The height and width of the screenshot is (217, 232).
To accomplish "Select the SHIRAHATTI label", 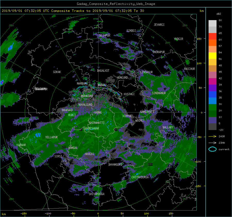I will (97, 123).
